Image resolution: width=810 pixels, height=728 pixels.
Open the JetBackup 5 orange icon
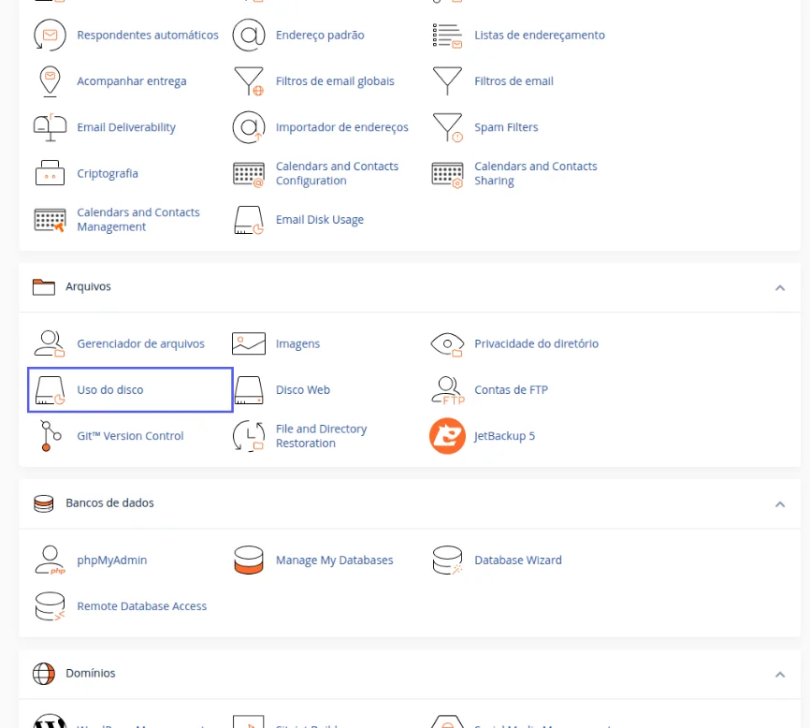coord(447,436)
